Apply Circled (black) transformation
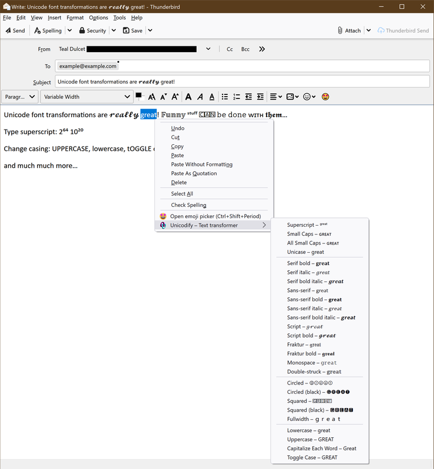The width and height of the screenshot is (434, 469). click(x=319, y=392)
